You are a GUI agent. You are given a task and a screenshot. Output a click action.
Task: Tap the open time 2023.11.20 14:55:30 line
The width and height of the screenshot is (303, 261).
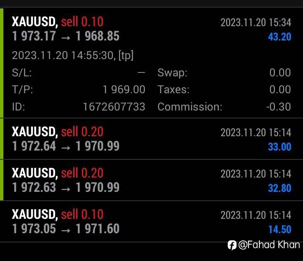click(x=72, y=55)
